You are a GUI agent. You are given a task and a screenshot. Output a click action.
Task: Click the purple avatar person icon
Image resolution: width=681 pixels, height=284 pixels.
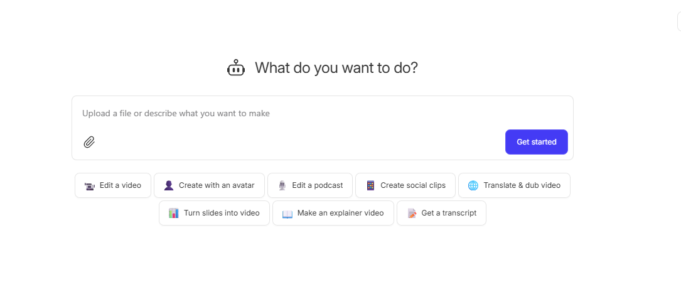[168, 185]
